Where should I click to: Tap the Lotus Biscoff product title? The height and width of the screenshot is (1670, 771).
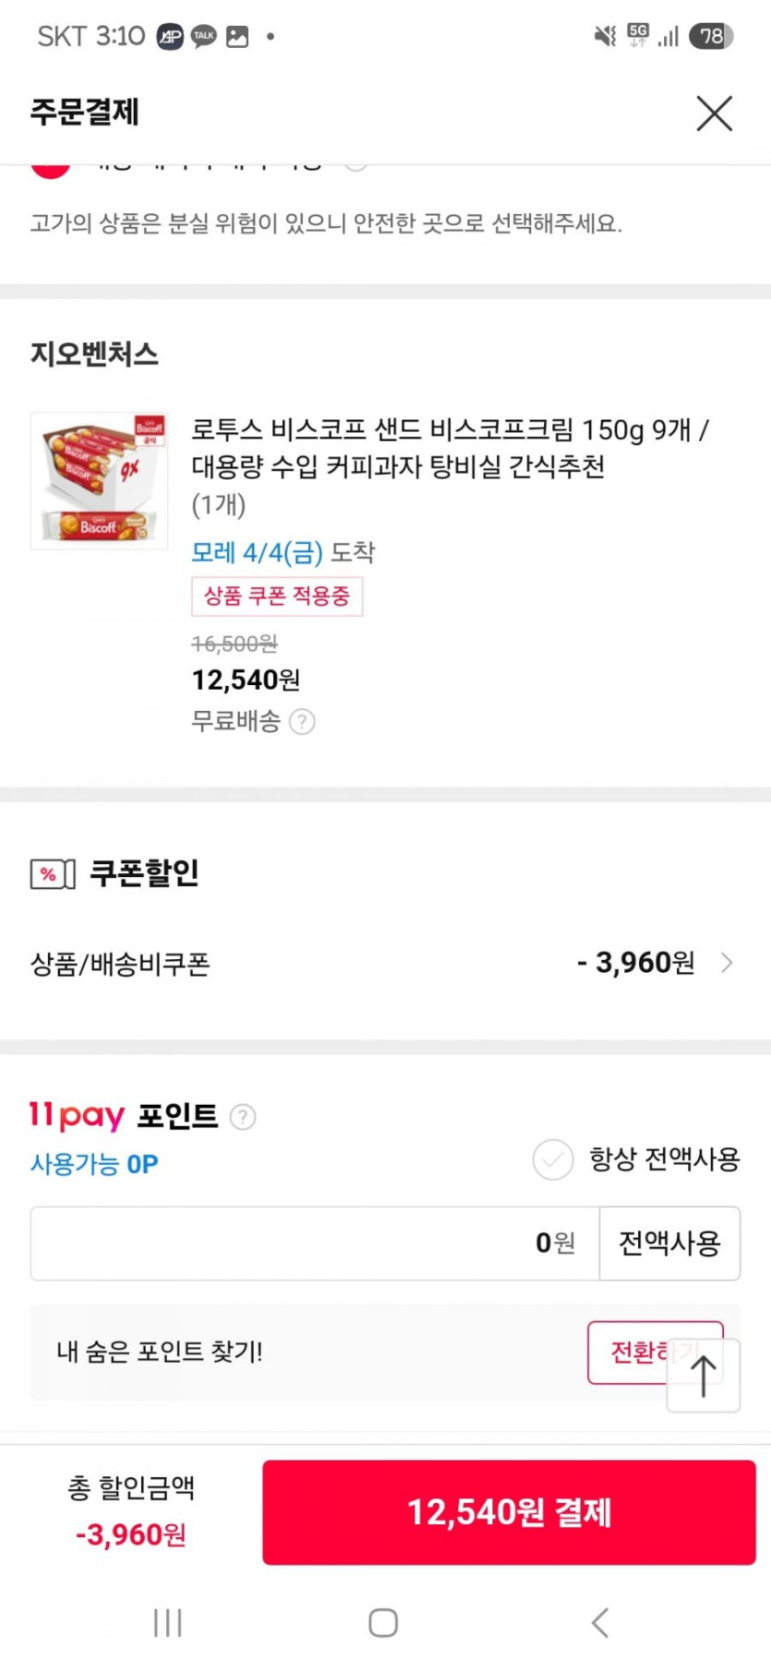(450, 448)
